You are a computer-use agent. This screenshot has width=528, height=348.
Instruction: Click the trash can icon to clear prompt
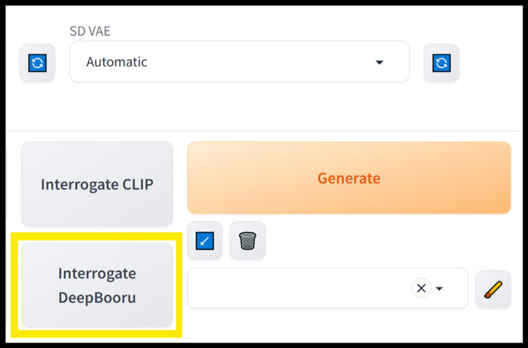(247, 240)
